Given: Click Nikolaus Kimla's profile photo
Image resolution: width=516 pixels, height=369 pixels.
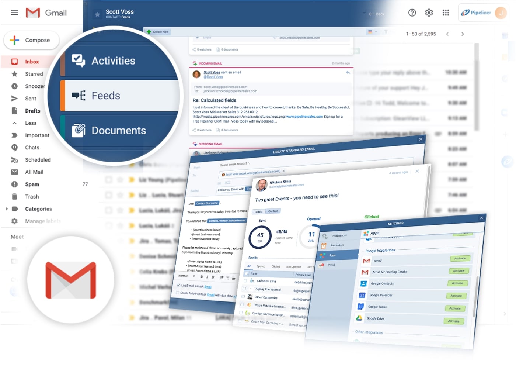Looking at the screenshot, I should 262,185.
